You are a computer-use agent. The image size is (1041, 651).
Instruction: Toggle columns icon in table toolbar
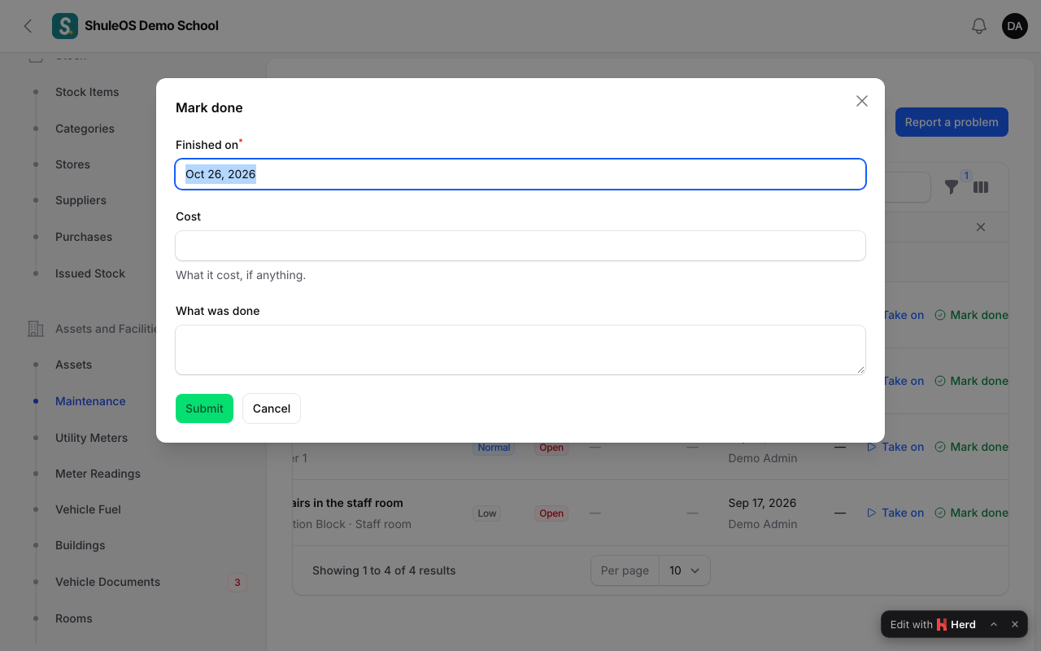point(981,187)
